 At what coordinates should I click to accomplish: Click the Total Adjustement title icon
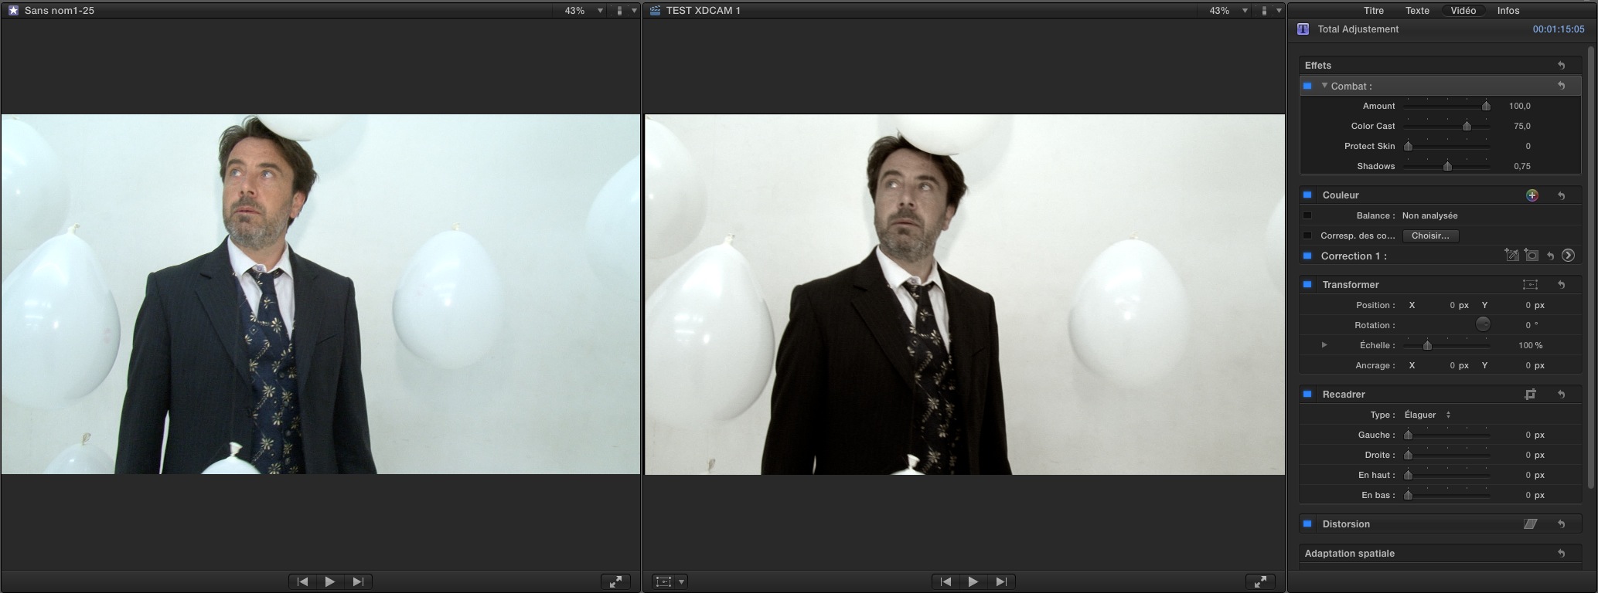coord(1303,29)
